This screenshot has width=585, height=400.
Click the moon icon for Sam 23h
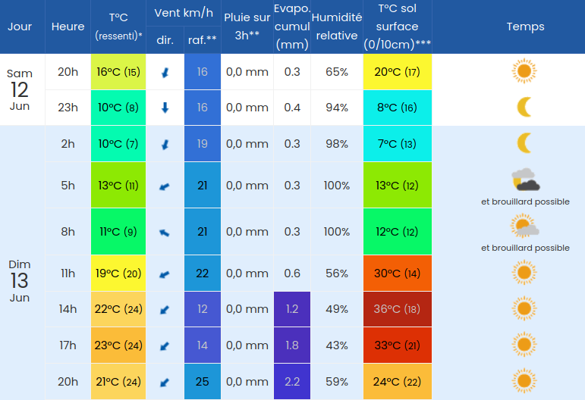point(524,107)
